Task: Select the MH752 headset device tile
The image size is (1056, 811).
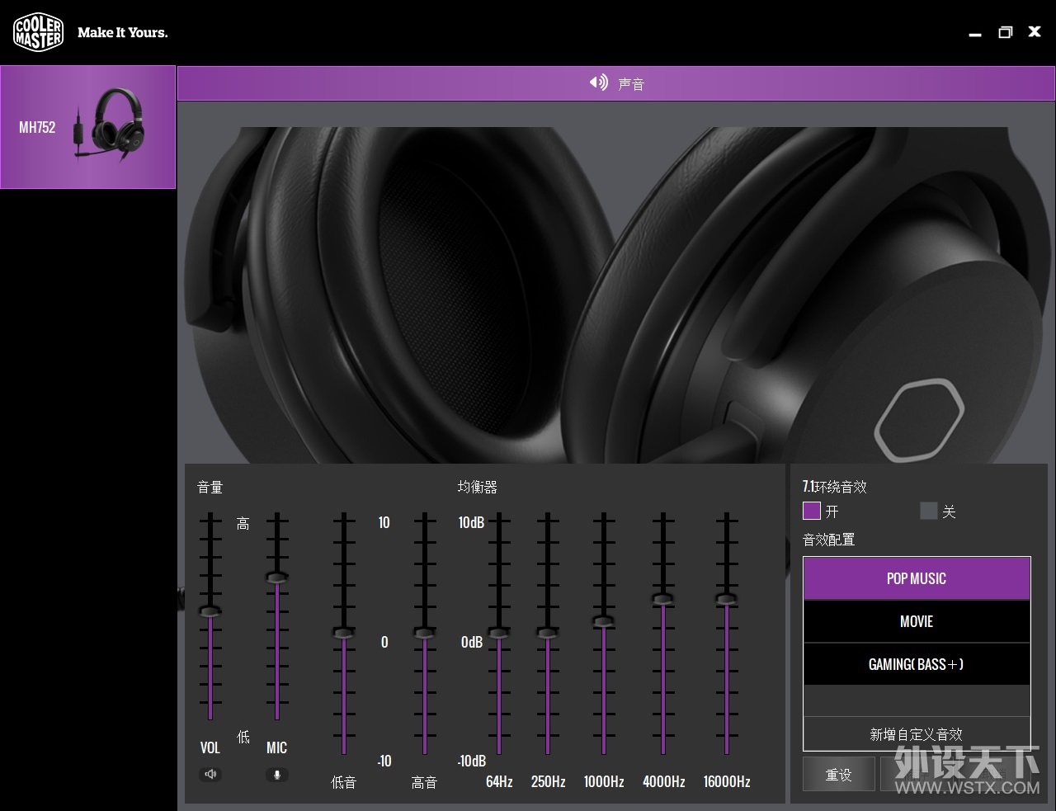Action: click(x=87, y=127)
